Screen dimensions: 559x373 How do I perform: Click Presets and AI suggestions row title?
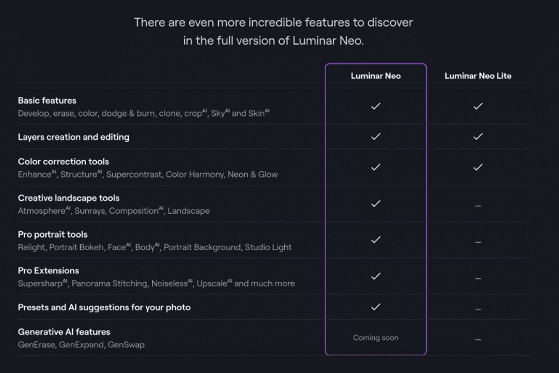(x=104, y=307)
